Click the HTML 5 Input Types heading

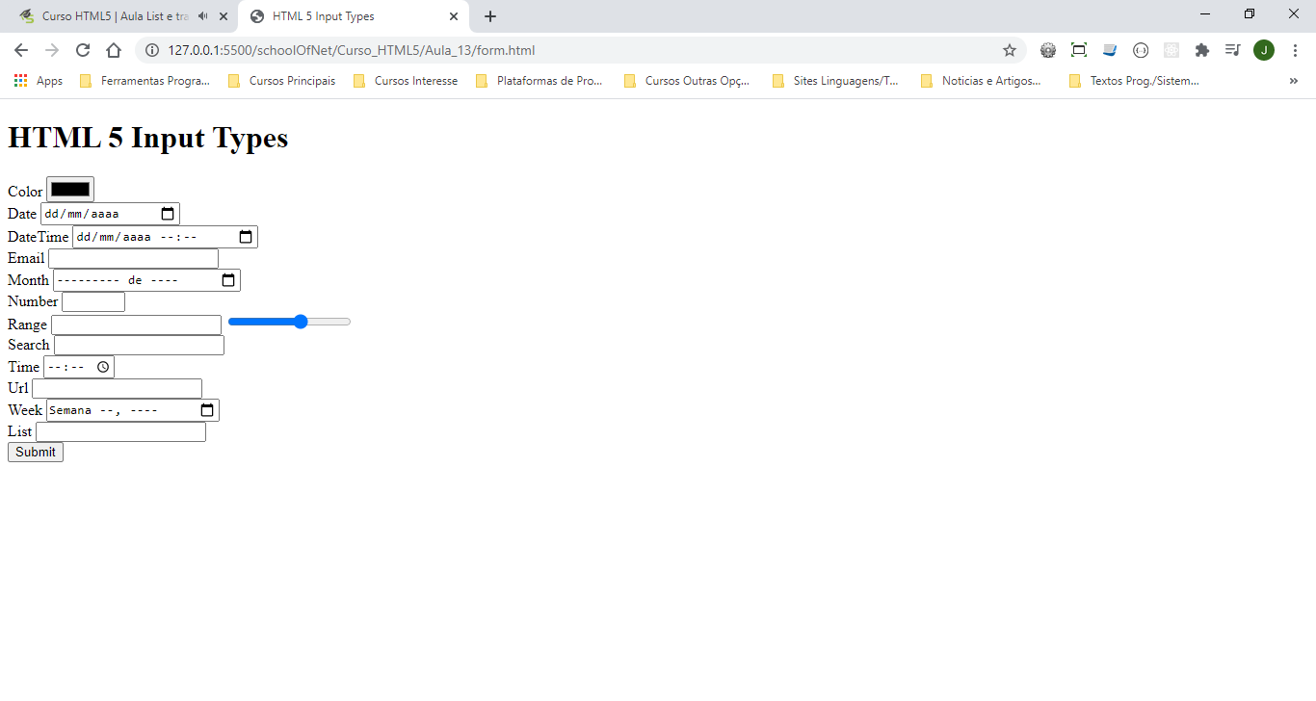[148, 138]
